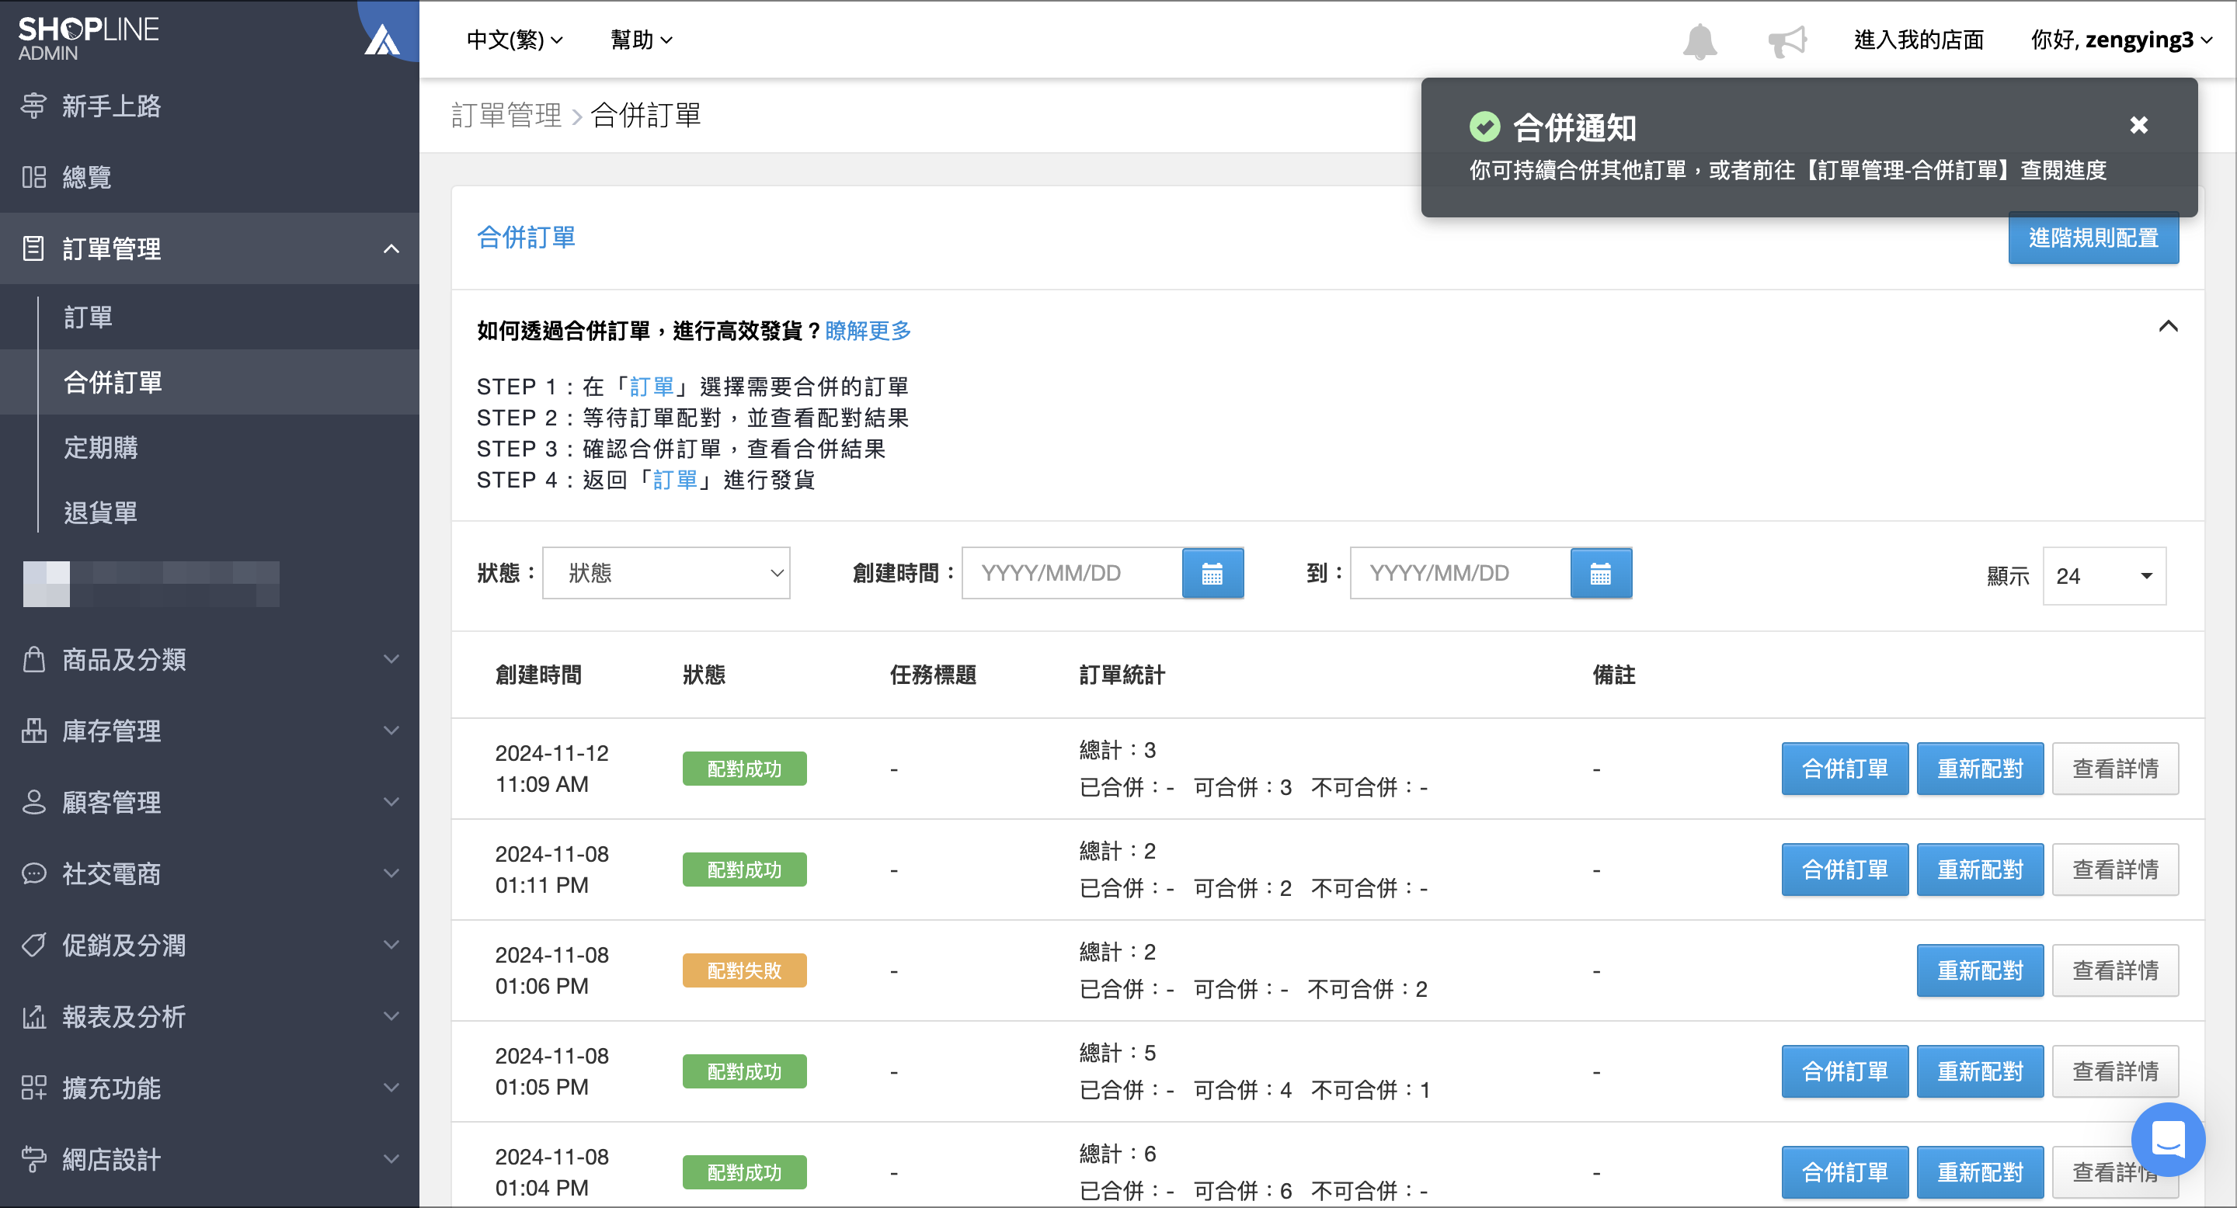Go to 新手上路 in sidebar

[x=111, y=106]
